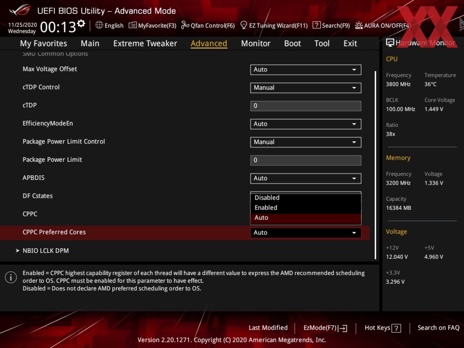
Task: Go to Boot tab
Action: [x=292, y=43]
